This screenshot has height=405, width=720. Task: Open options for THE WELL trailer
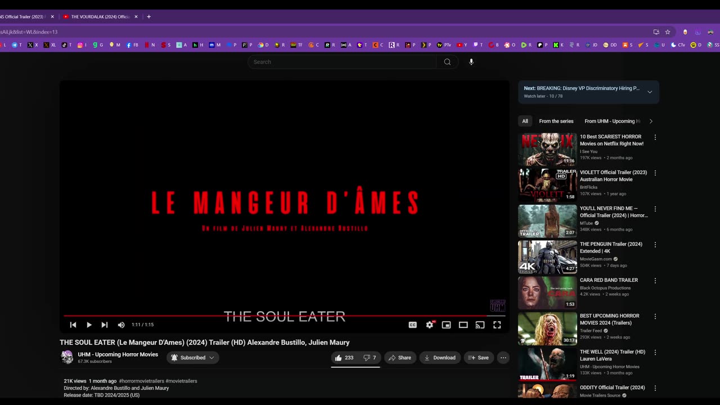tap(655, 352)
